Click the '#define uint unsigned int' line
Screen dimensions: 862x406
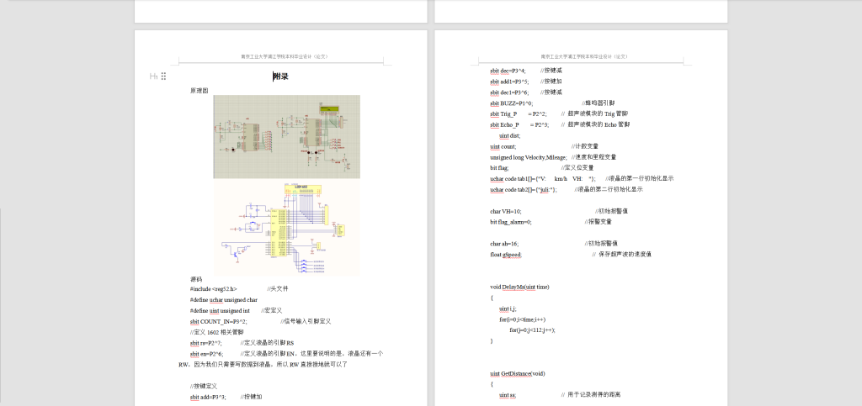point(220,310)
